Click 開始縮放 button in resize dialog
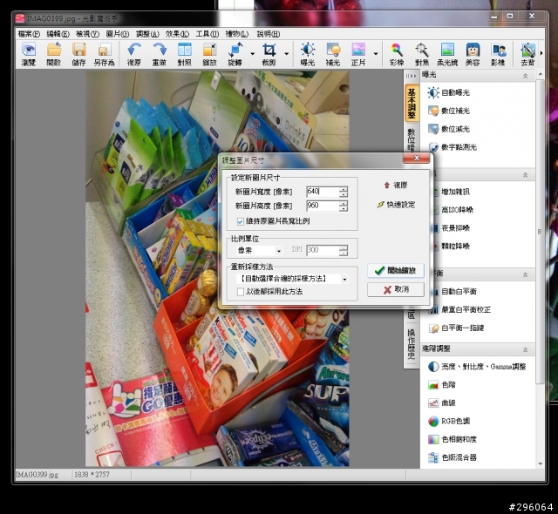 tap(396, 271)
